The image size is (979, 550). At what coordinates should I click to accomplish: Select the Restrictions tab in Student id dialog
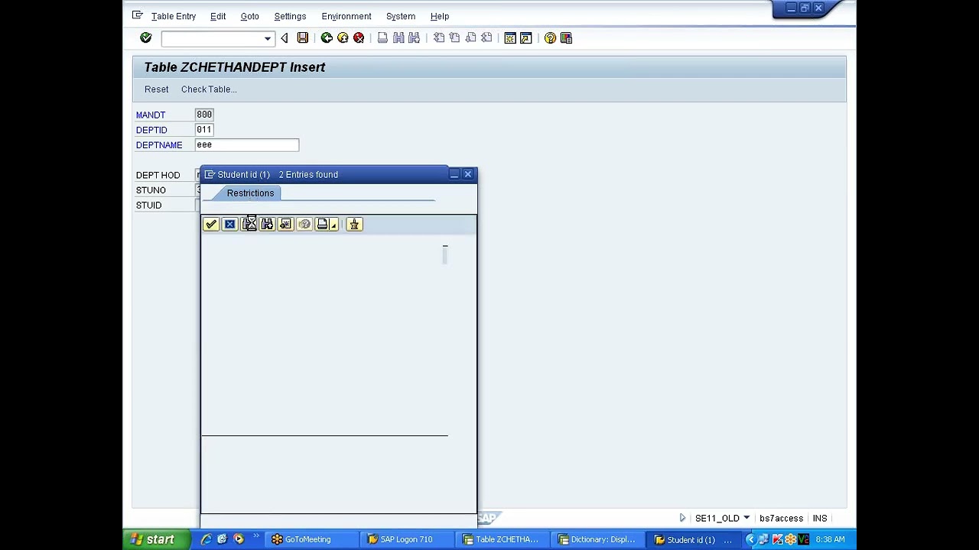pyautogui.click(x=250, y=193)
